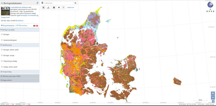Click the home extent button

(59, 7)
